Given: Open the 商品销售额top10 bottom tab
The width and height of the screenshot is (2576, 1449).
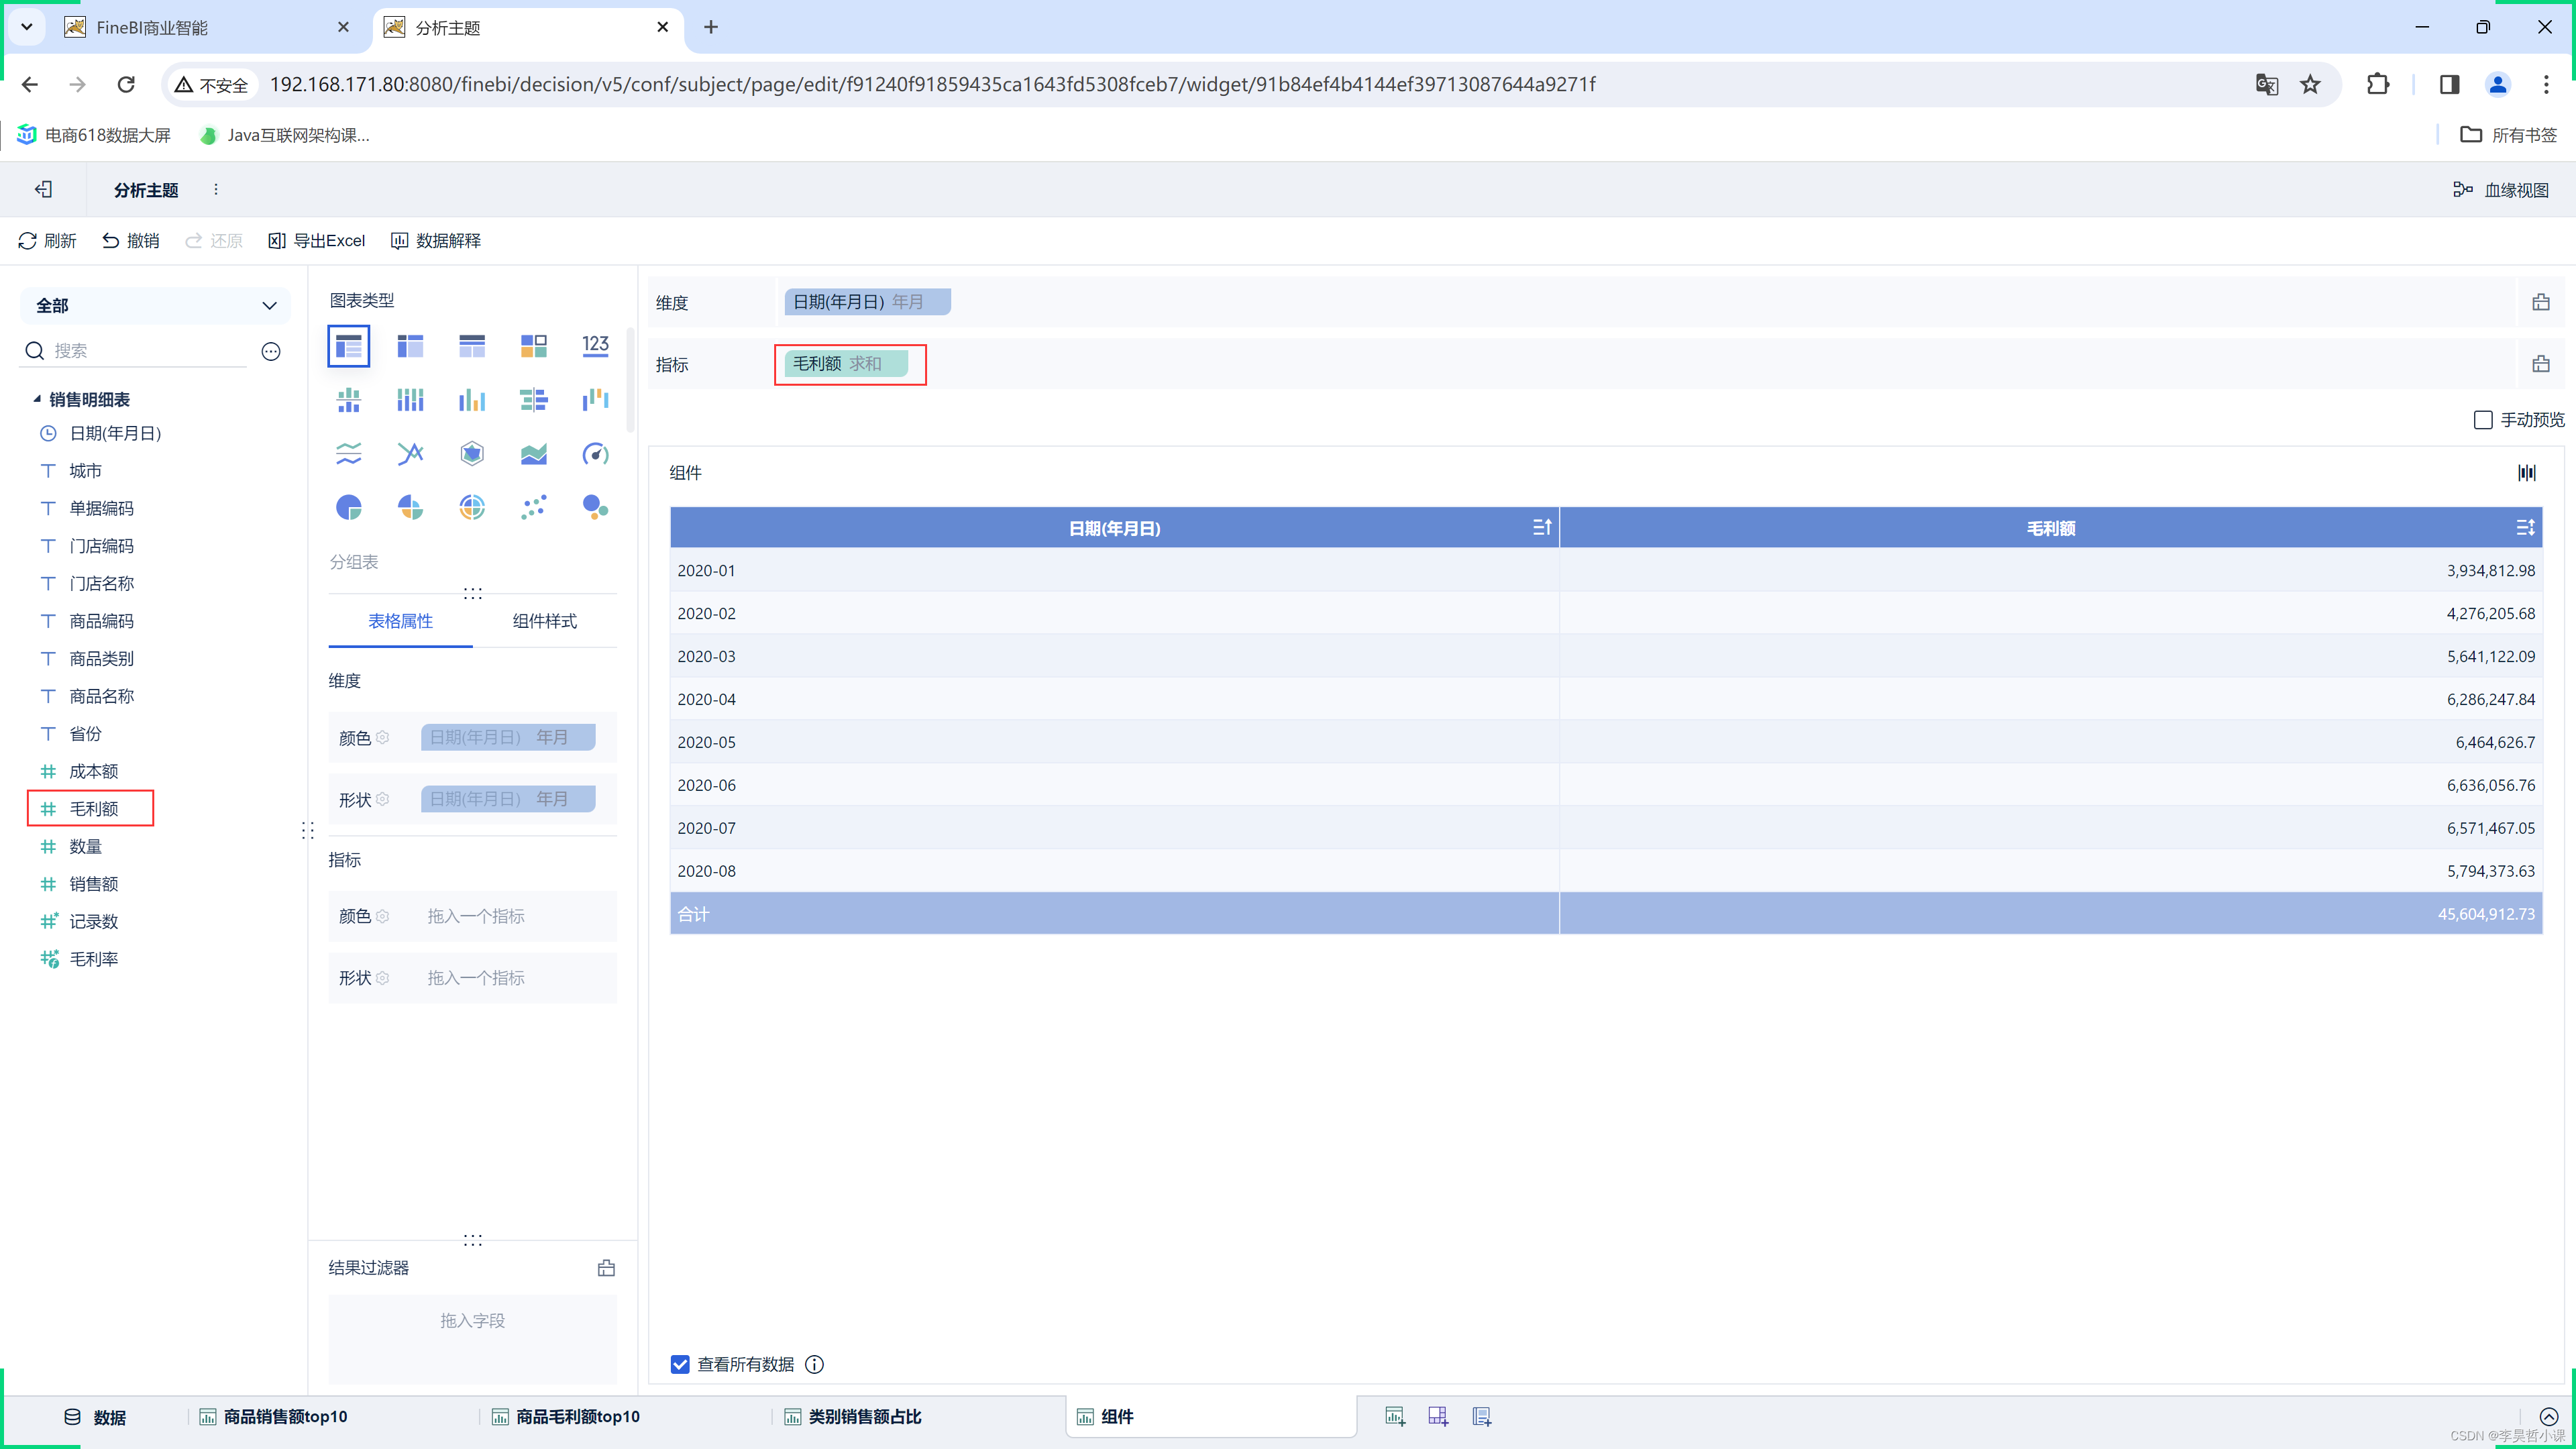Looking at the screenshot, I should click(x=273, y=1417).
